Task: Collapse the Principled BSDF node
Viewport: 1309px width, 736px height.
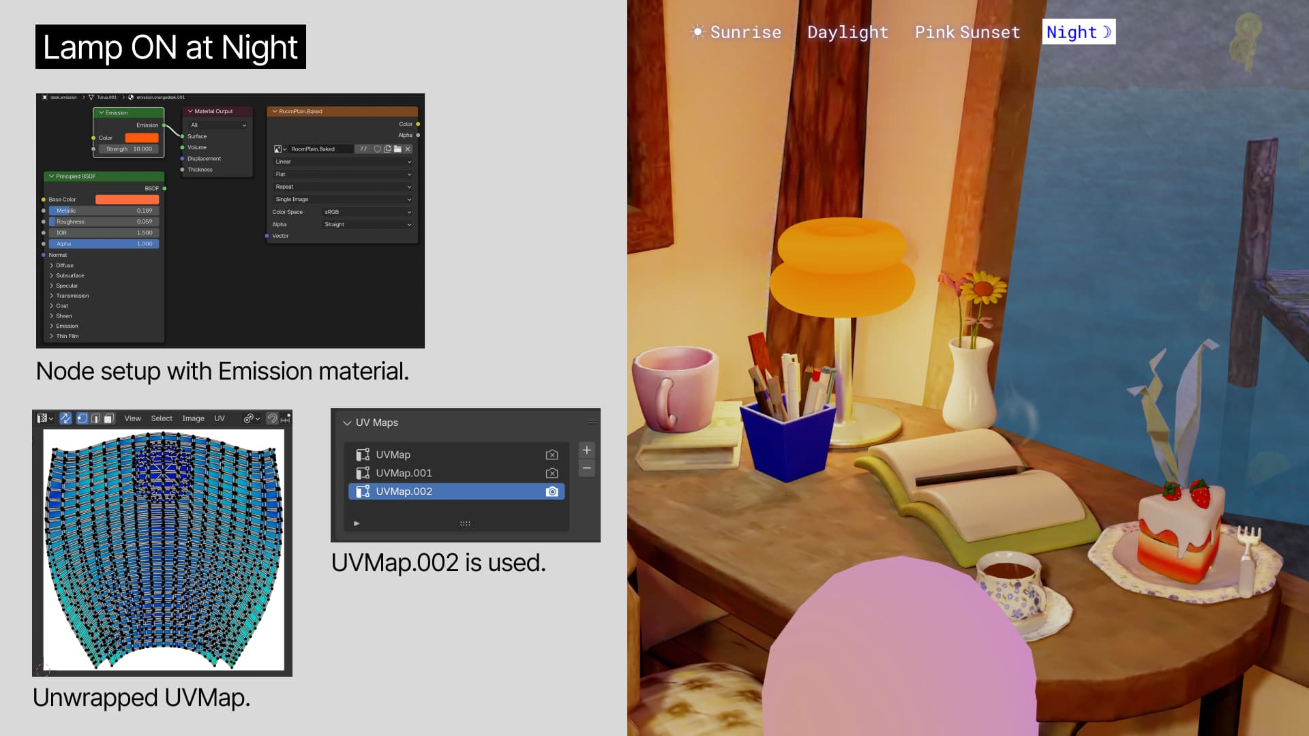Action: pos(51,176)
